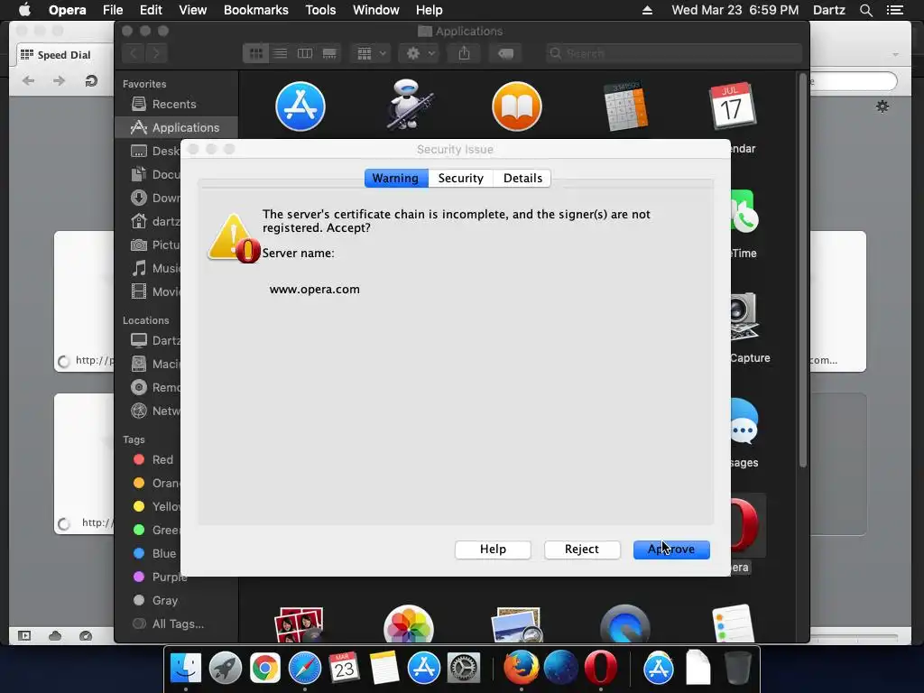
Task: Open Calendar app in Finder window
Action: 733,106
